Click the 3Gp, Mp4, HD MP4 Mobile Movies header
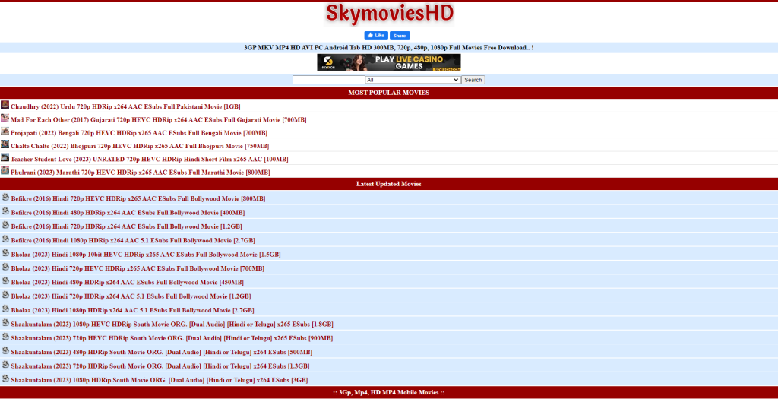Screen dimensions: 778x399 point(389,393)
